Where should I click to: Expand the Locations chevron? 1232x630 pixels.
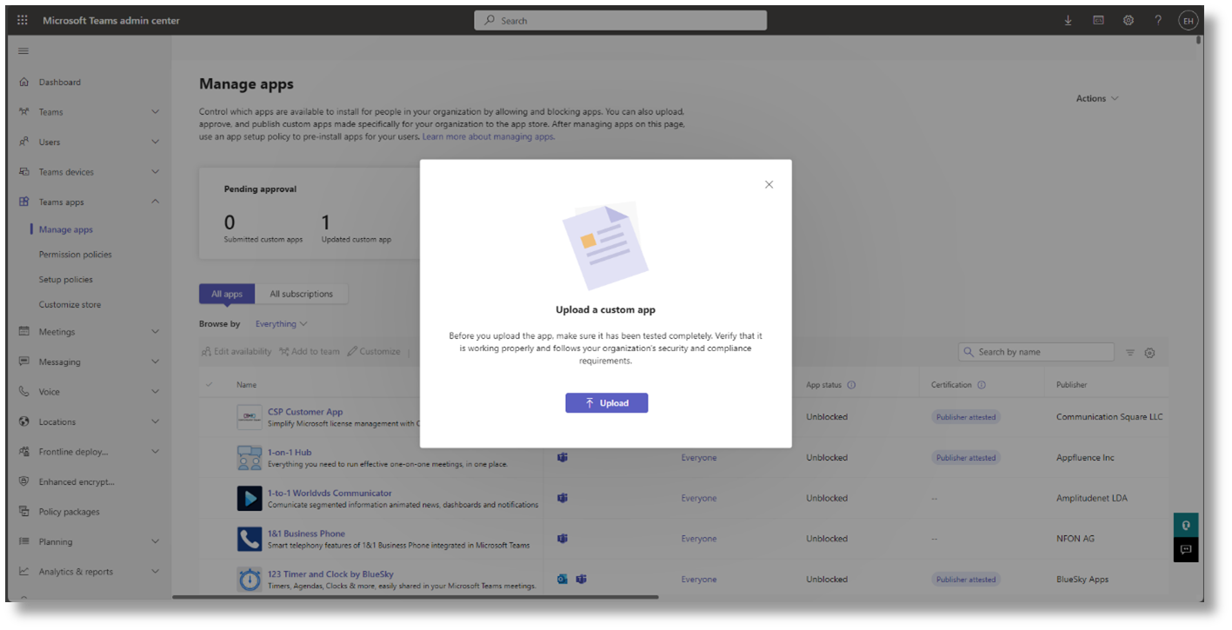tap(155, 421)
